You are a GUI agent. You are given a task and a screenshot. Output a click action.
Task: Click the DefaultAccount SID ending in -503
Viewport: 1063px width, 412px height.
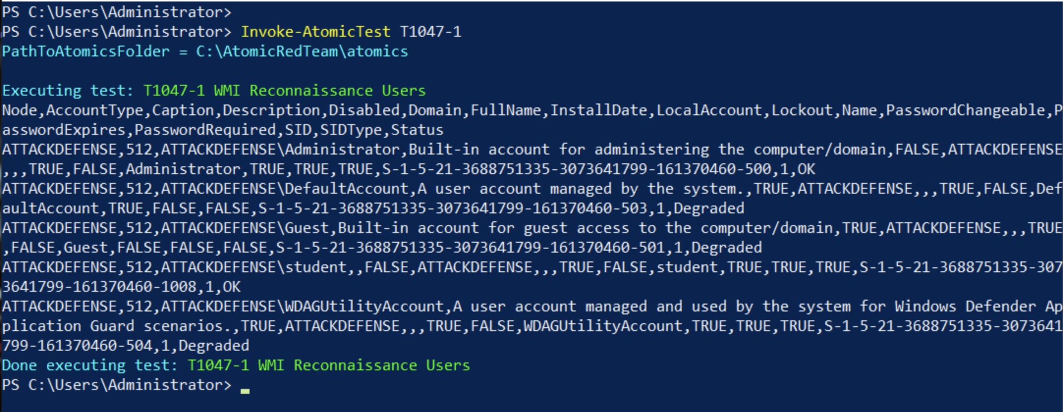click(453, 208)
